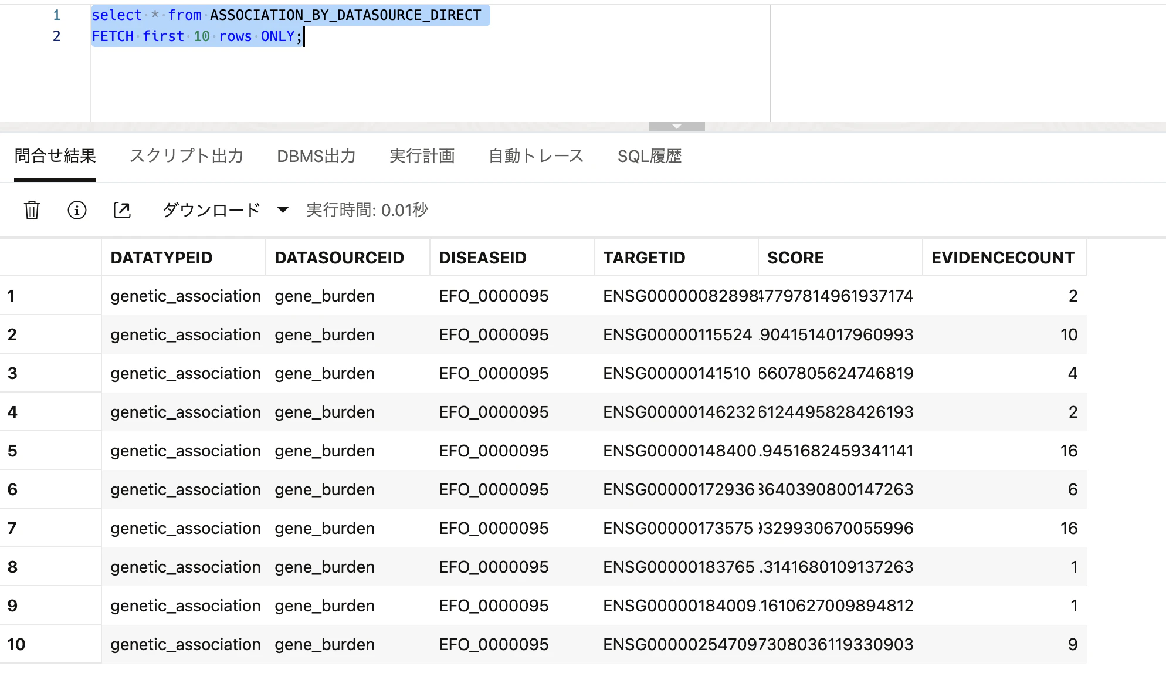The height and width of the screenshot is (690, 1166).
Task: Click 実行時間: 0.01秒 status text
Action: [x=367, y=210]
